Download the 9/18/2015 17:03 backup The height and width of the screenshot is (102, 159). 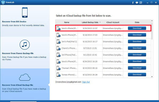tap(137, 35)
